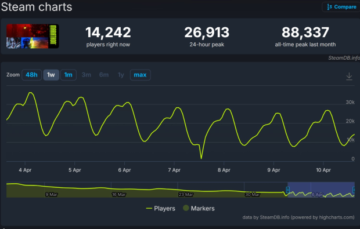
Task: Set zoom range to 48h
Action: [31, 75]
